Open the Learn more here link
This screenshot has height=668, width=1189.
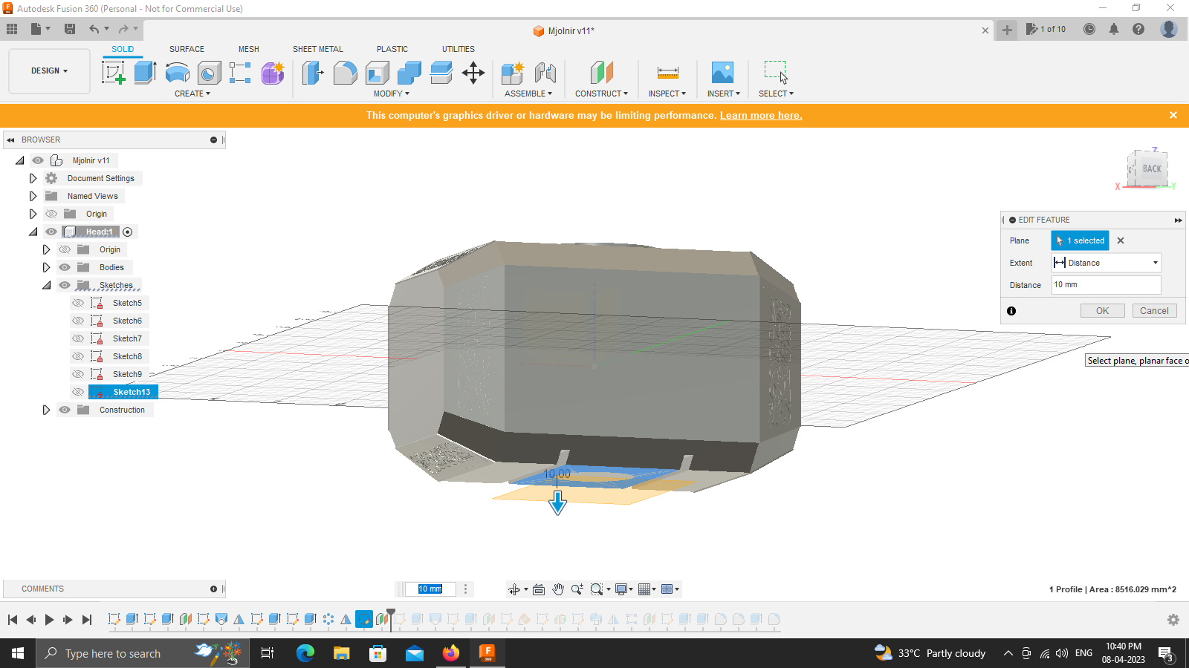click(x=760, y=115)
